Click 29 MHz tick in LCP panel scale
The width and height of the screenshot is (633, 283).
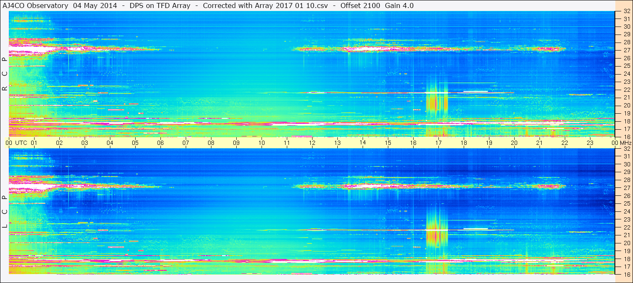pos(626,172)
